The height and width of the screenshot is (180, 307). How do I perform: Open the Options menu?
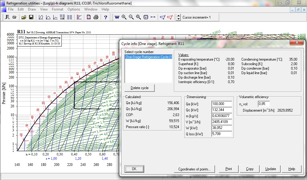pos(74,9)
